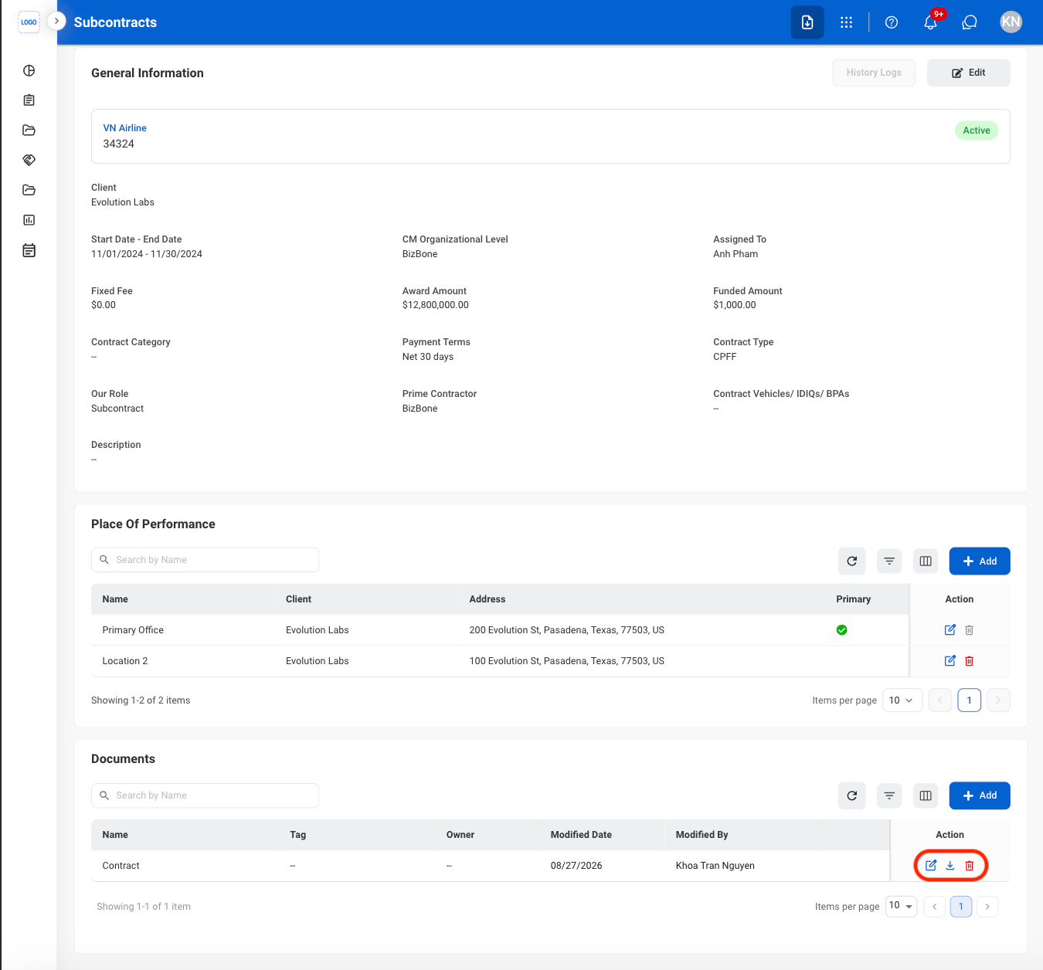
Task: Open Documents items per page dropdown
Action: point(901,906)
